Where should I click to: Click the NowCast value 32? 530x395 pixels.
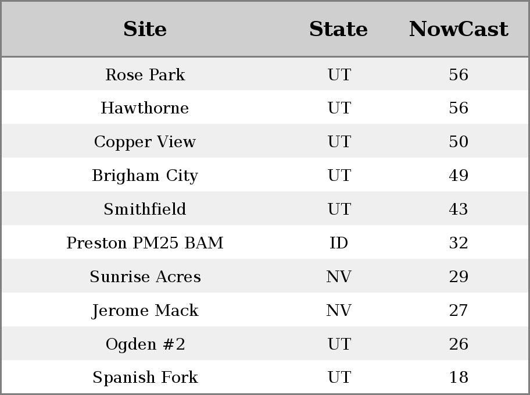pyautogui.click(x=459, y=243)
